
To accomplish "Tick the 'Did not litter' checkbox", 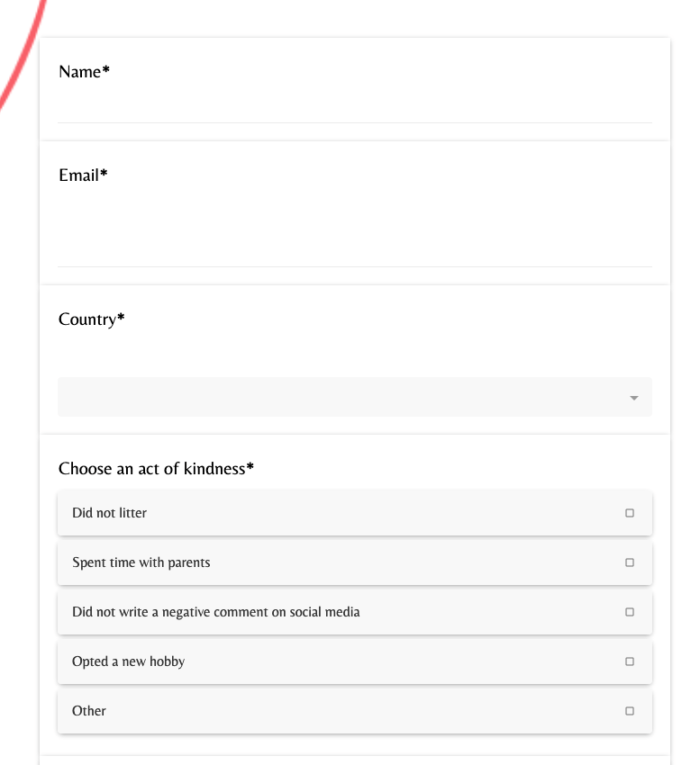I will tap(630, 513).
